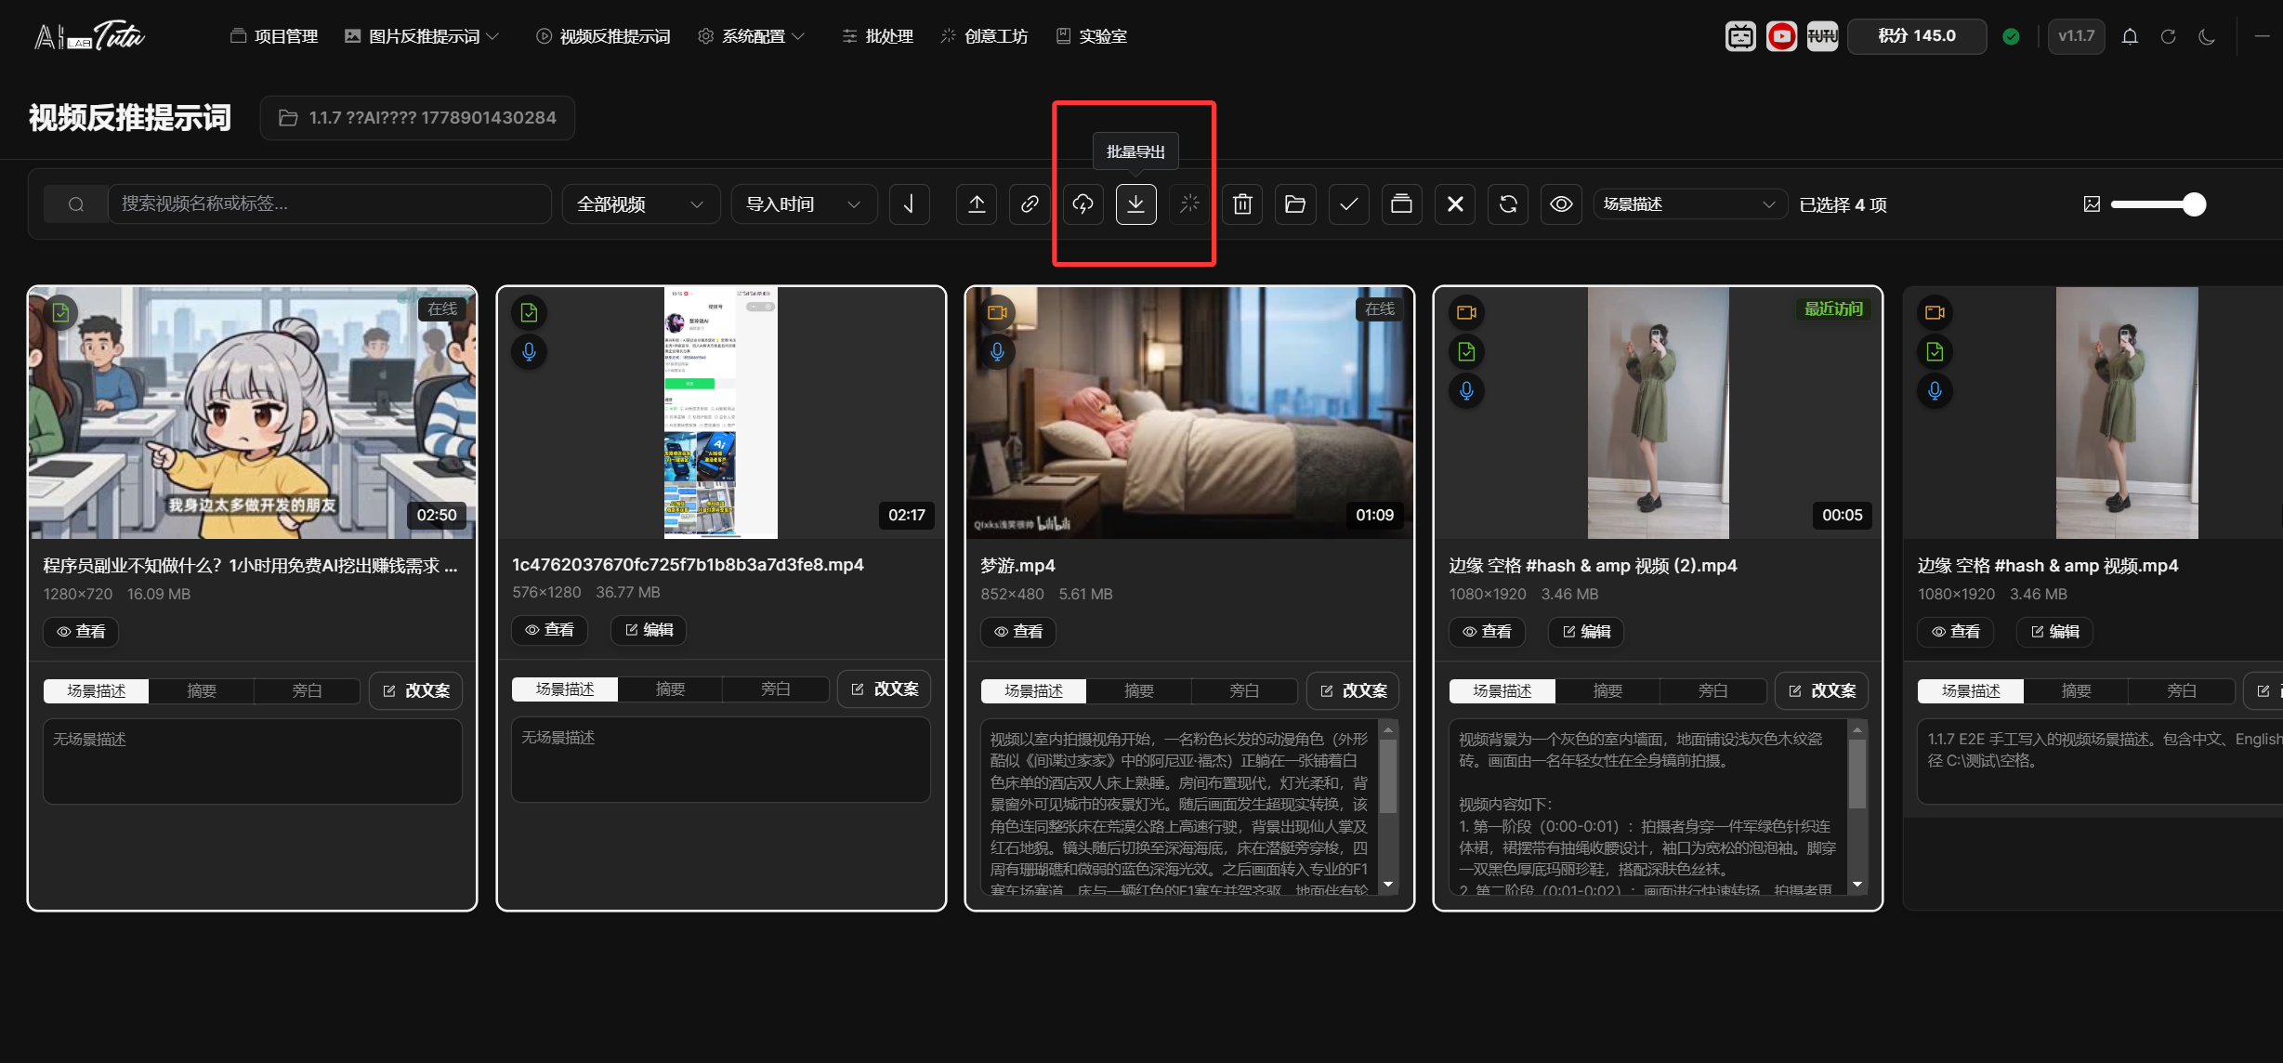Open the 导入时间 sort dropdown
Viewport: 2283px width, 1063px height.
(804, 204)
